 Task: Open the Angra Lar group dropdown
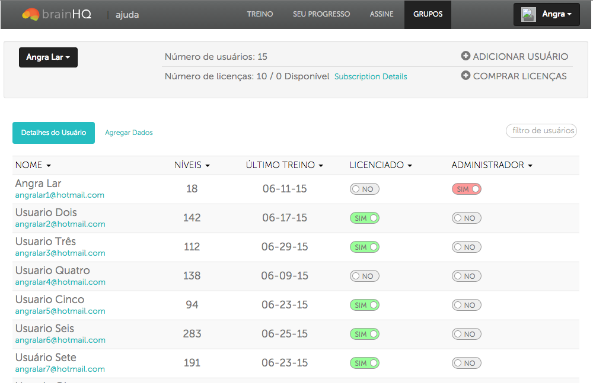pos(48,57)
